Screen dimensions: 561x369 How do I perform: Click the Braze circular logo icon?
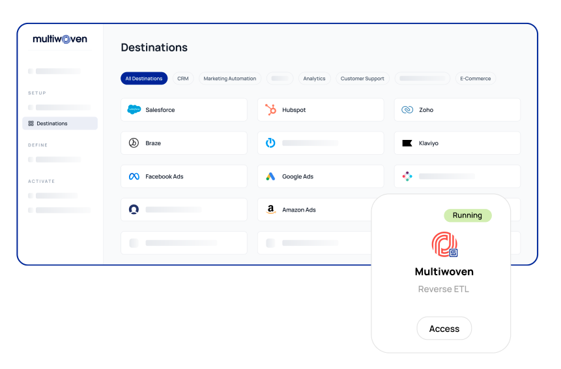coord(134,143)
